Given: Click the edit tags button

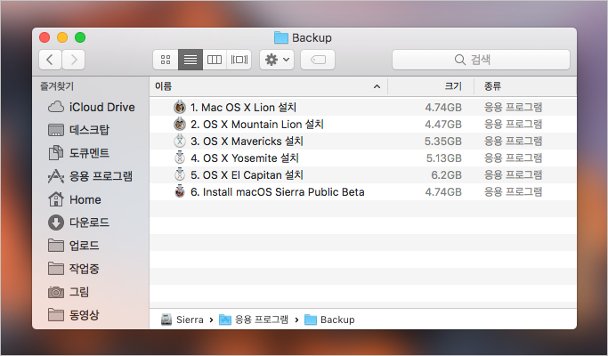Looking at the screenshot, I should pyautogui.click(x=318, y=60).
